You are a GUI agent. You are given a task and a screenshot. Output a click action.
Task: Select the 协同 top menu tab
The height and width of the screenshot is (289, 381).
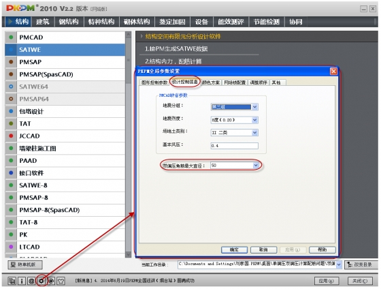click(296, 22)
